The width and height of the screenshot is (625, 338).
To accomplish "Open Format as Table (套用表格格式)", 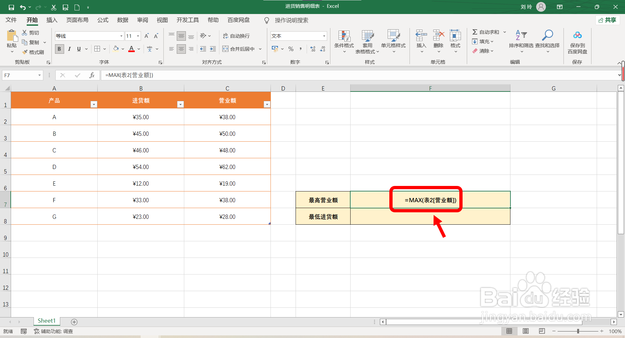I will click(368, 42).
